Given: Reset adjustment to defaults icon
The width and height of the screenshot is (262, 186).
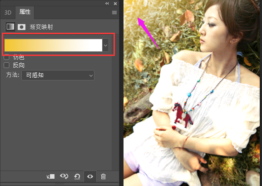Looking at the screenshot, I should coord(77,176).
